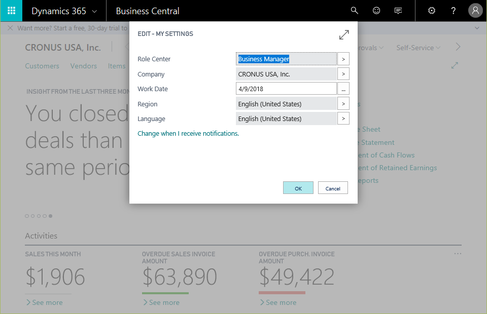Viewport: 487px width, 314px height.
Task: Click the search magnifier icon
Action: pos(355,11)
